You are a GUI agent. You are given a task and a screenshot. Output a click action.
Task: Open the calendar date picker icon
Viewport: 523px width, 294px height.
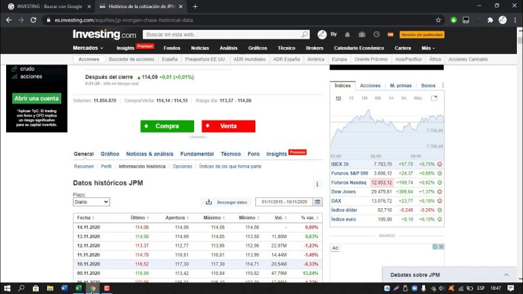[x=317, y=202]
